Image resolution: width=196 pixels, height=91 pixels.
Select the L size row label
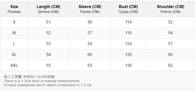[14, 44]
